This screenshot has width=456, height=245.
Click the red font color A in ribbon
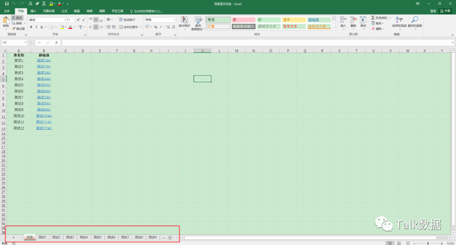70,27
